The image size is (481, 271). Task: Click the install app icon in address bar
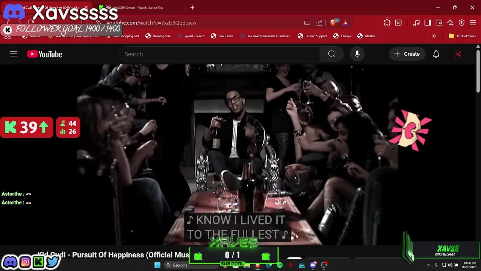(x=307, y=23)
